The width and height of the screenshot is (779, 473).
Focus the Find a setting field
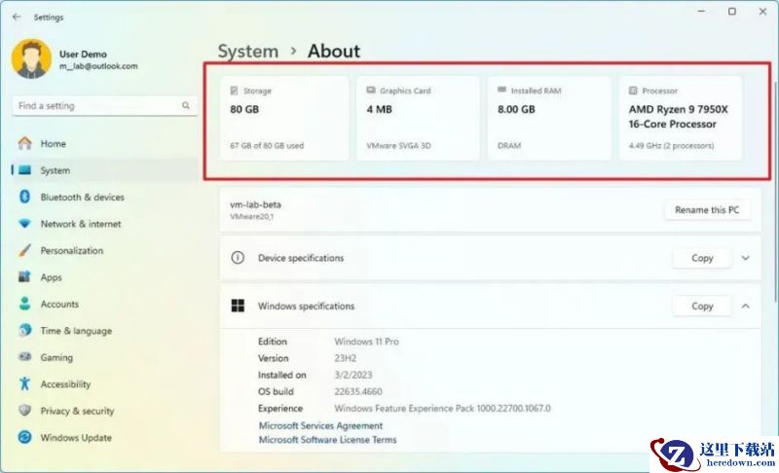coord(105,106)
